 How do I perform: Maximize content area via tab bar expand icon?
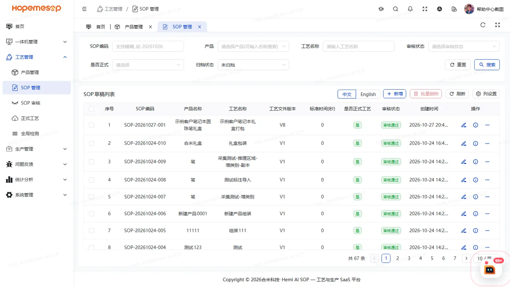tap(498, 25)
